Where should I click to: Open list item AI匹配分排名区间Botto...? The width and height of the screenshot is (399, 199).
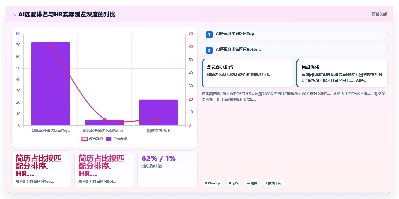coord(294,49)
